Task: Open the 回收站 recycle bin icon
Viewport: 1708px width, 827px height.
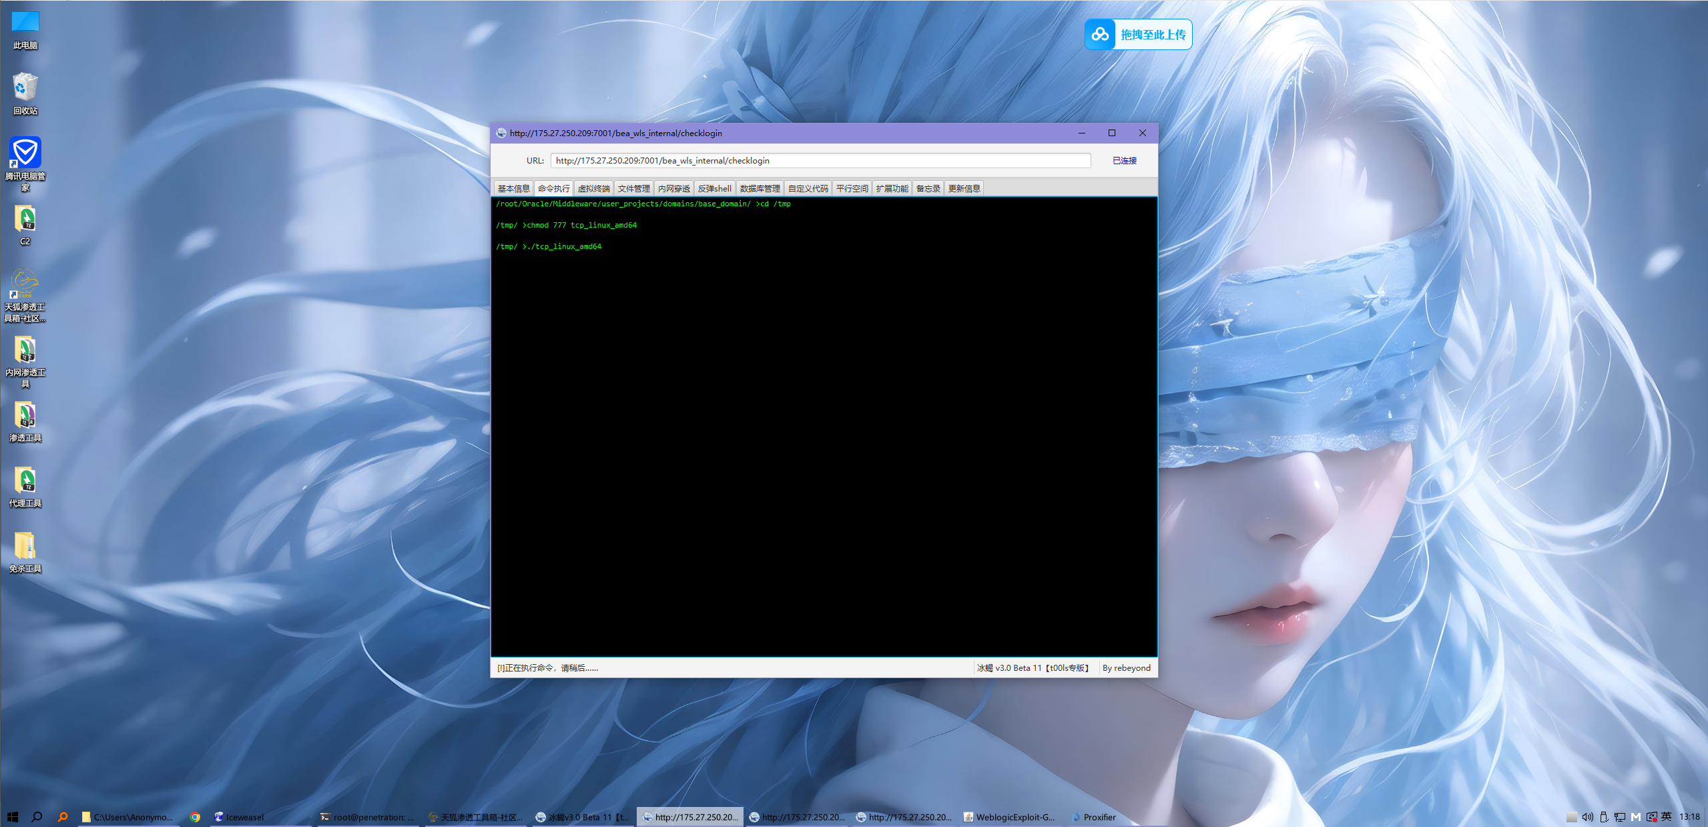Action: [x=25, y=87]
